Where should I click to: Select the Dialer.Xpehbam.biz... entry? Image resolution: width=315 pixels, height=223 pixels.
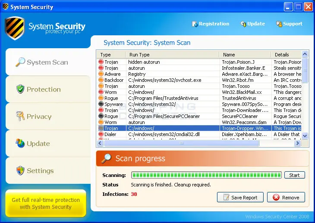point(244,134)
